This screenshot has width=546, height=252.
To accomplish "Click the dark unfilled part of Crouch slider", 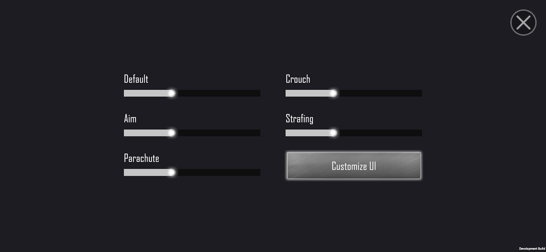I will (381, 93).
